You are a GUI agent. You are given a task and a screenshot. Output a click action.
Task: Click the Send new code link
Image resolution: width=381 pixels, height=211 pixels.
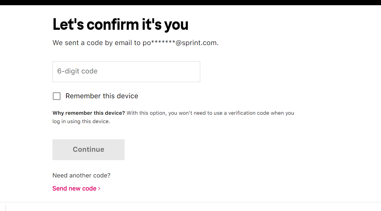coord(74,188)
